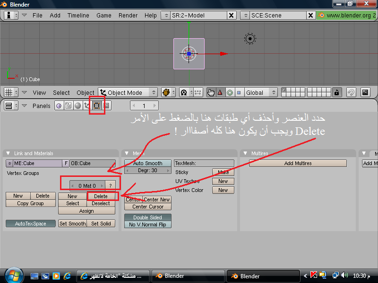Delete the SCE:Scene with X button
Viewport: 378px width, 283px height.
[311, 16]
